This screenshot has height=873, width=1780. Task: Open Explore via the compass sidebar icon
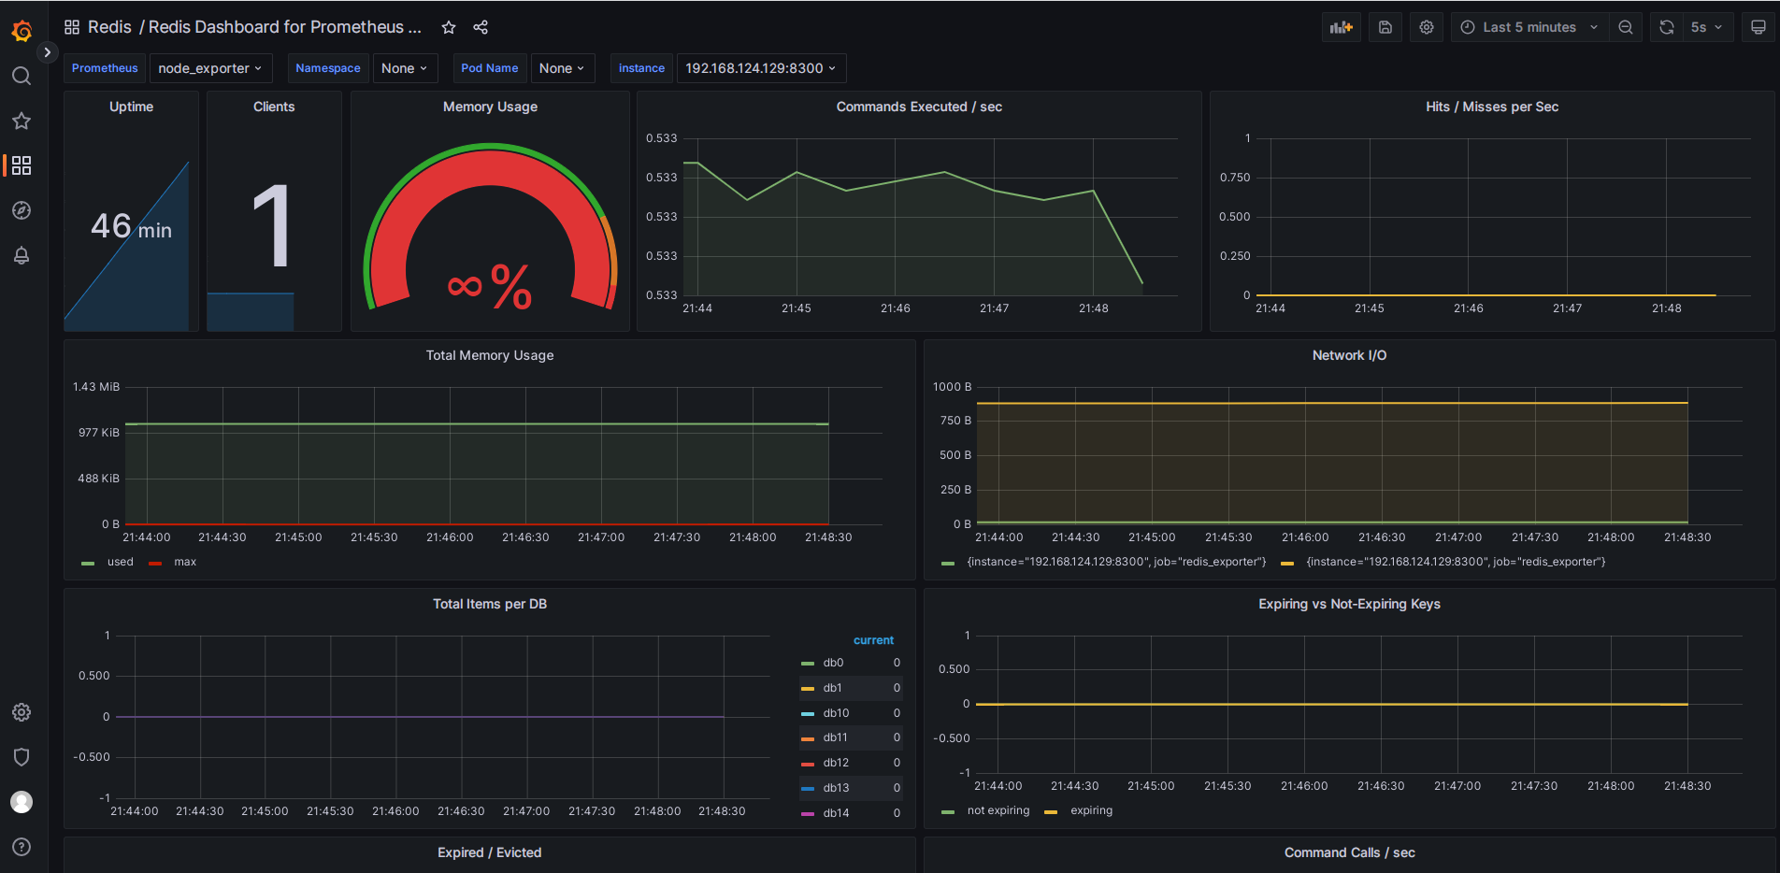click(21, 210)
